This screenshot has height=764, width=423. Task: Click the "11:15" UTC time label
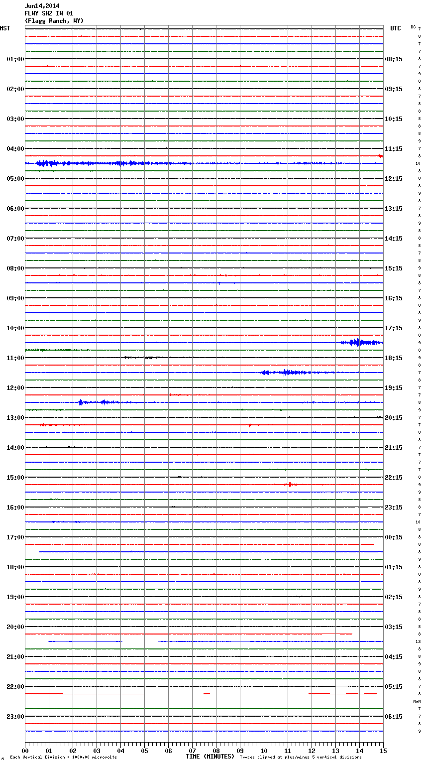point(394,149)
